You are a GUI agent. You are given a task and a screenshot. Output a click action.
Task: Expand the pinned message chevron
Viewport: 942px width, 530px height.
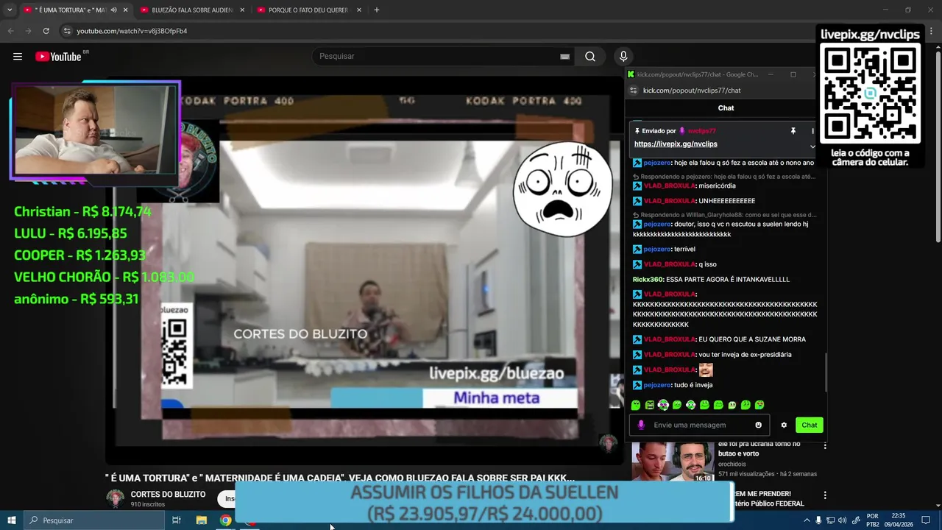pos(812,146)
